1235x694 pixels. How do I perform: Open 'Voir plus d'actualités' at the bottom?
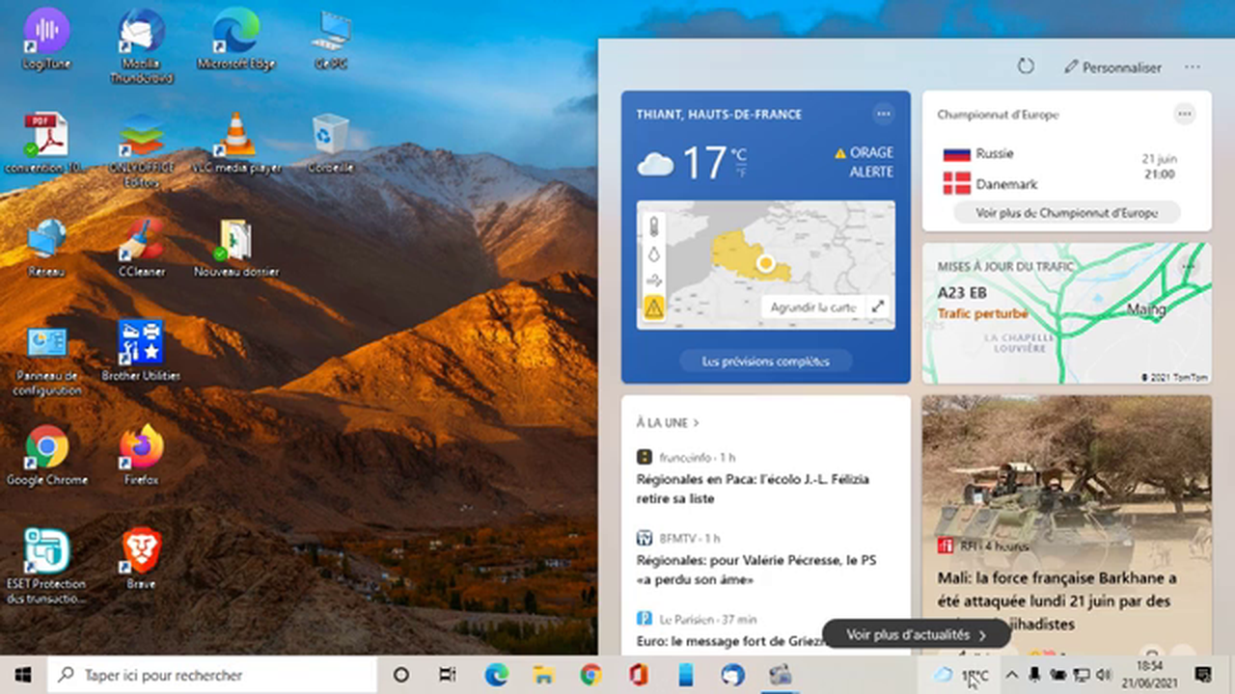click(x=914, y=634)
